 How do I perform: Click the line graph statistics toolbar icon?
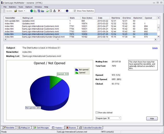(x=35, y=11)
